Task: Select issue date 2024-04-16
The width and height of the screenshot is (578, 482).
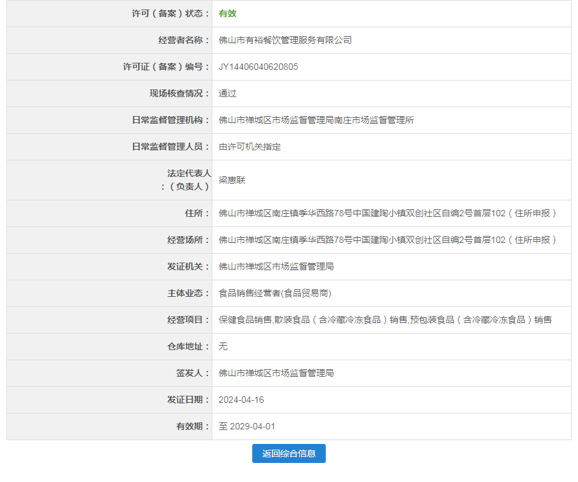Action: 241,400
